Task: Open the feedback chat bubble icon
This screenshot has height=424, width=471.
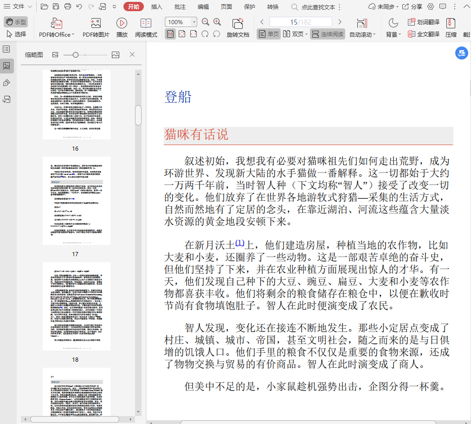Action: point(443,7)
